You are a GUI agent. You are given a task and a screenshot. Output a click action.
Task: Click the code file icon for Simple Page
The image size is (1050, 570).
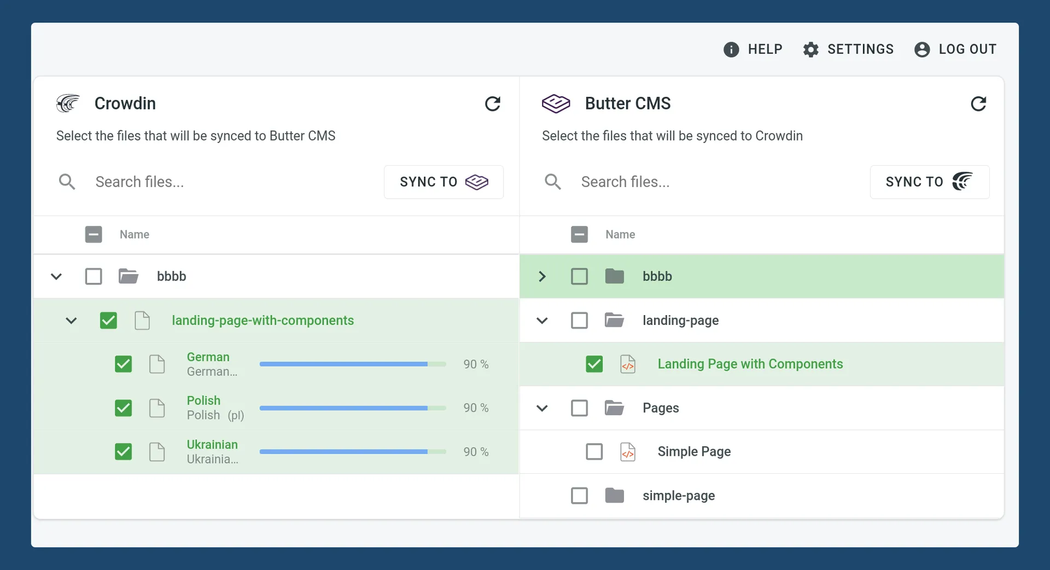pos(628,452)
